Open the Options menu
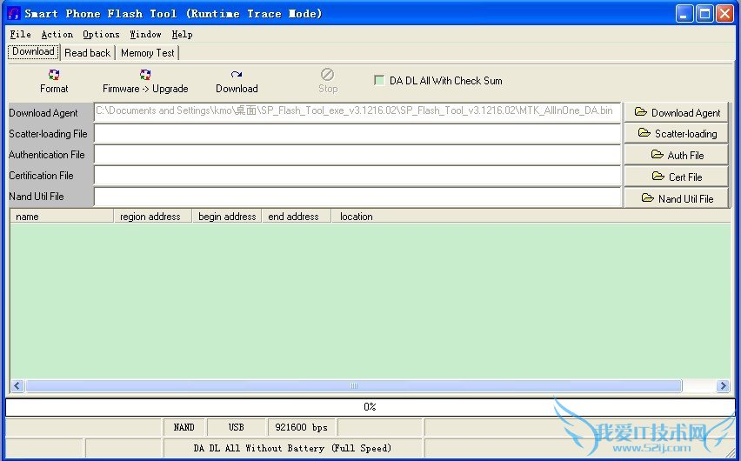Image resolution: width=741 pixels, height=461 pixels. click(x=101, y=35)
